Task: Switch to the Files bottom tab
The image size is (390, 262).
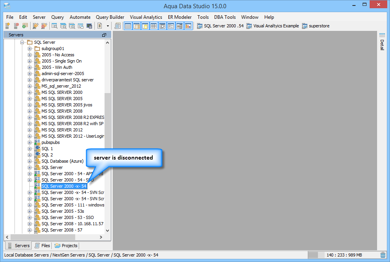Action: (42, 246)
